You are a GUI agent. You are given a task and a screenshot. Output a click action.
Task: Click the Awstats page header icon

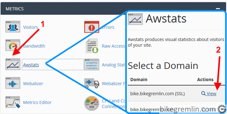(x=135, y=19)
